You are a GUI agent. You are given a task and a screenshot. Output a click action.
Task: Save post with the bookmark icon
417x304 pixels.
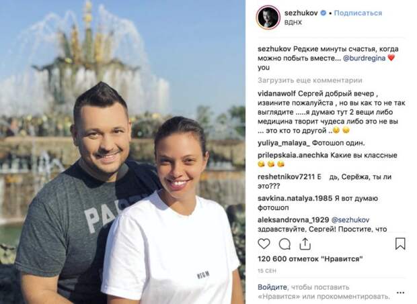pyautogui.click(x=400, y=244)
